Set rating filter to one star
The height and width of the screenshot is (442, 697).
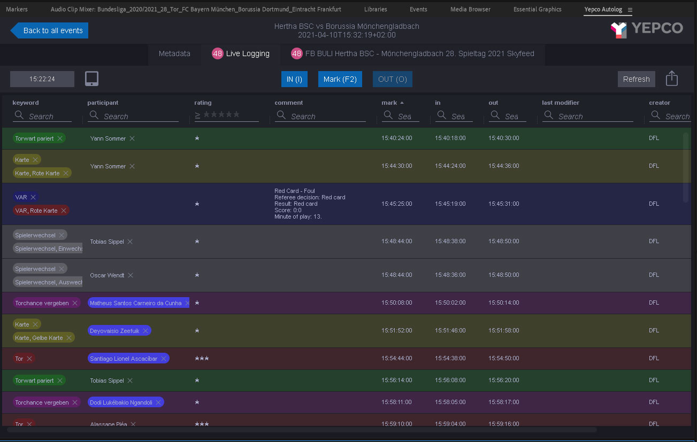206,114
